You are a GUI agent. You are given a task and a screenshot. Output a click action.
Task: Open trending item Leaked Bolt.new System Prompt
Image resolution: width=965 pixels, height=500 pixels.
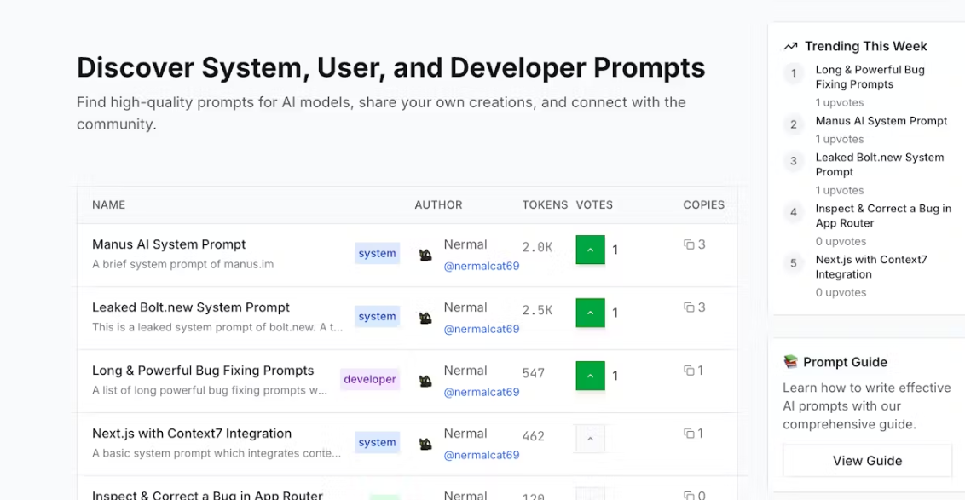click(x=880, y=164)
